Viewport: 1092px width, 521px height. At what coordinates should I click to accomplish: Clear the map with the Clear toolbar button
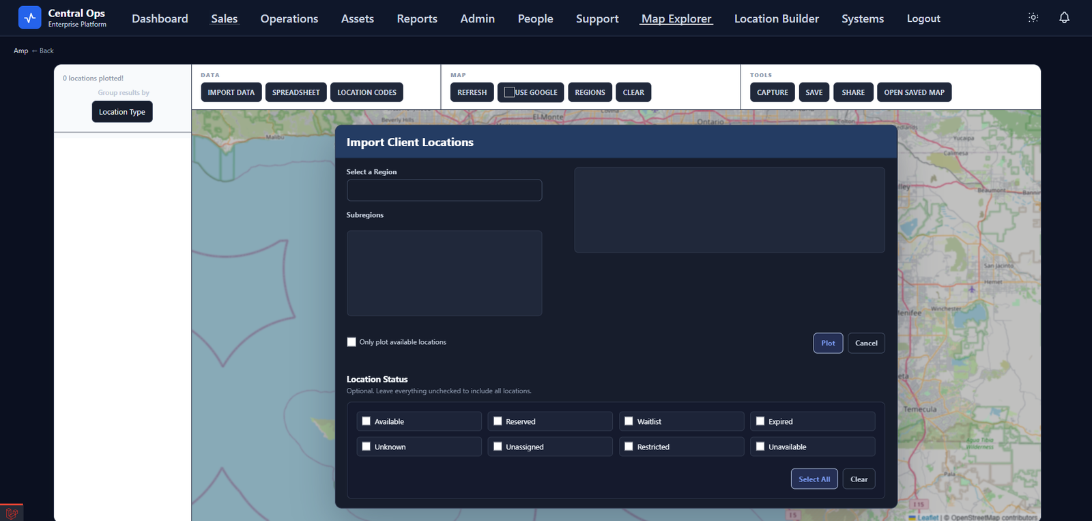633,92
